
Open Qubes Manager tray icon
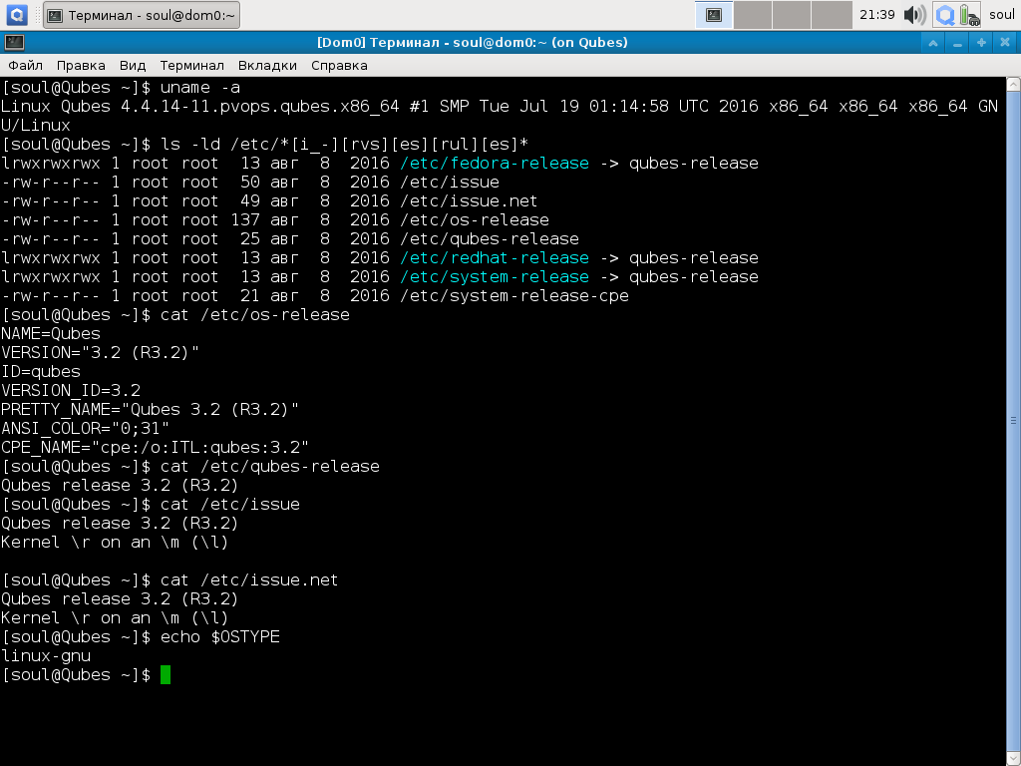(945, 14)
